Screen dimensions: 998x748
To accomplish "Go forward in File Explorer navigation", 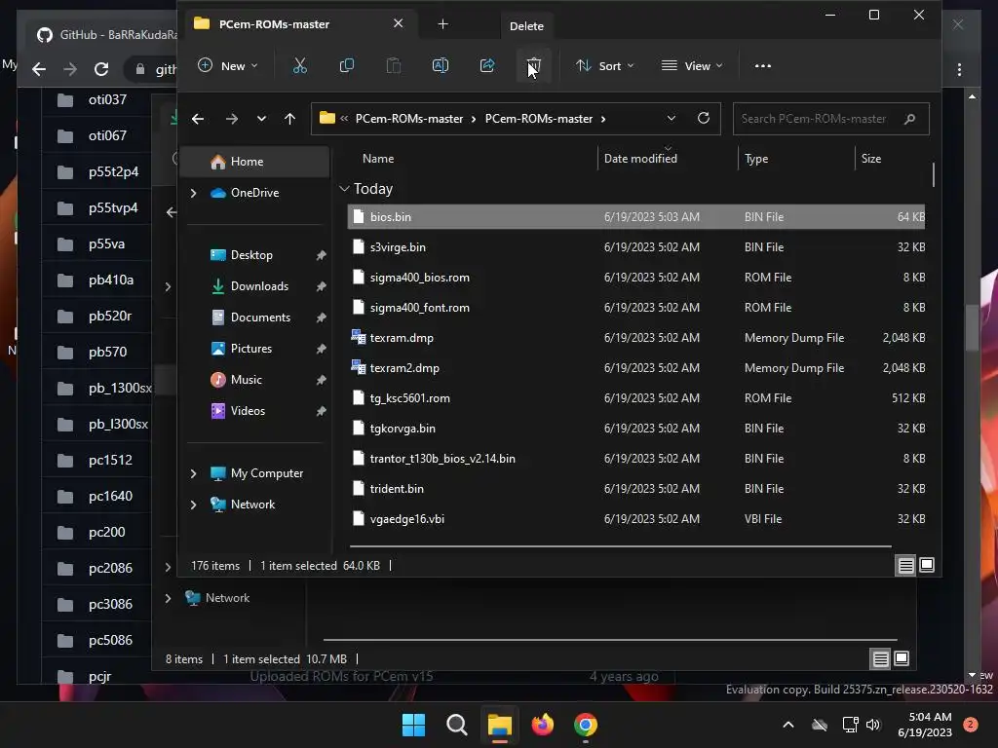I will (x=232, y=119).
